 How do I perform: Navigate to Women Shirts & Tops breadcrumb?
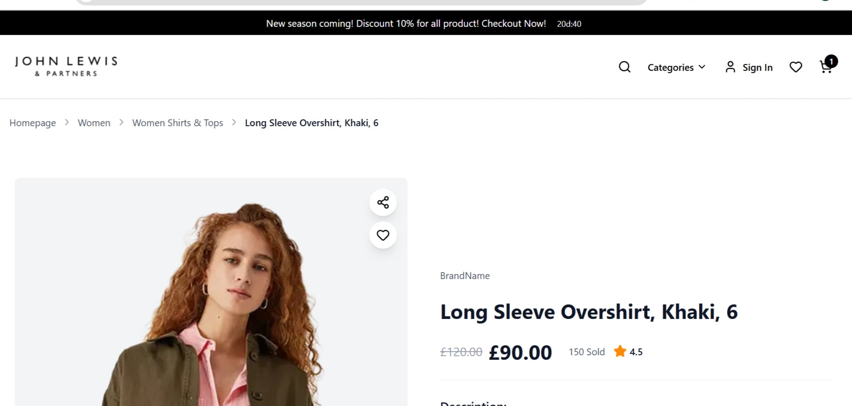click(x=178, y=122)
